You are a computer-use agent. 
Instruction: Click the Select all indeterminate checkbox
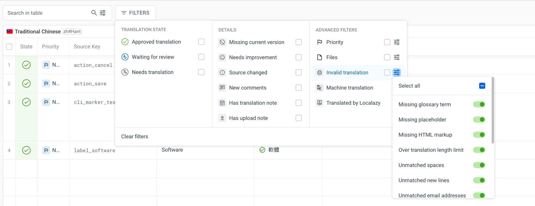(x=482, y=86)
